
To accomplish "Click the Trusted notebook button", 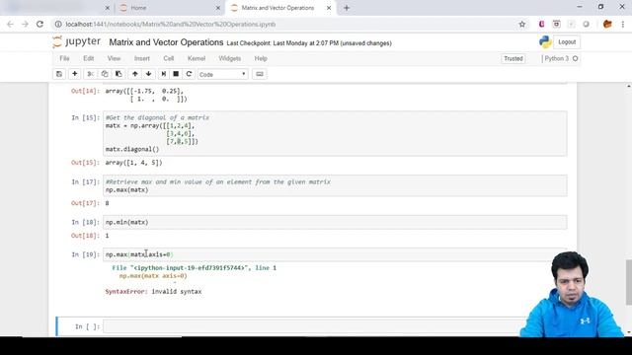I will tap(513, 59).
